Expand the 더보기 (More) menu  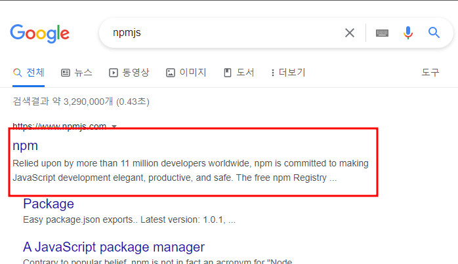click(288, 72)
